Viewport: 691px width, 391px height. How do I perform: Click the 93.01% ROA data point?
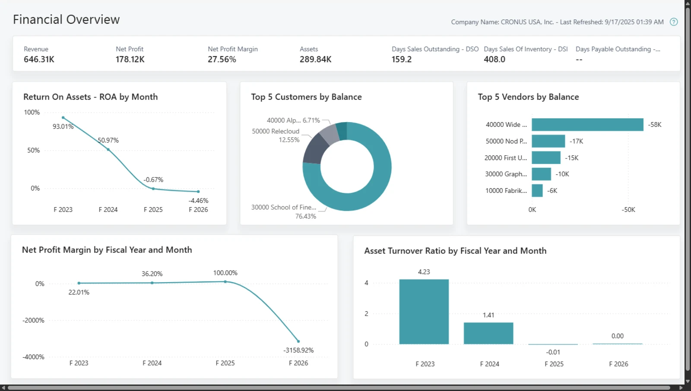(63, 117)
